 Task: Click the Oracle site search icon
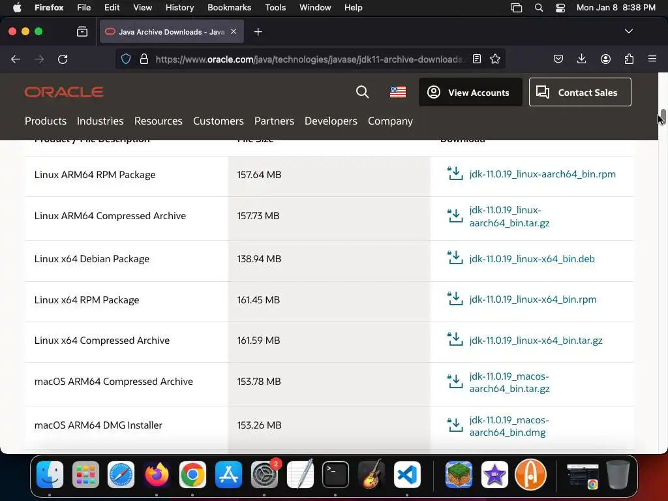(x=363, y=92)
